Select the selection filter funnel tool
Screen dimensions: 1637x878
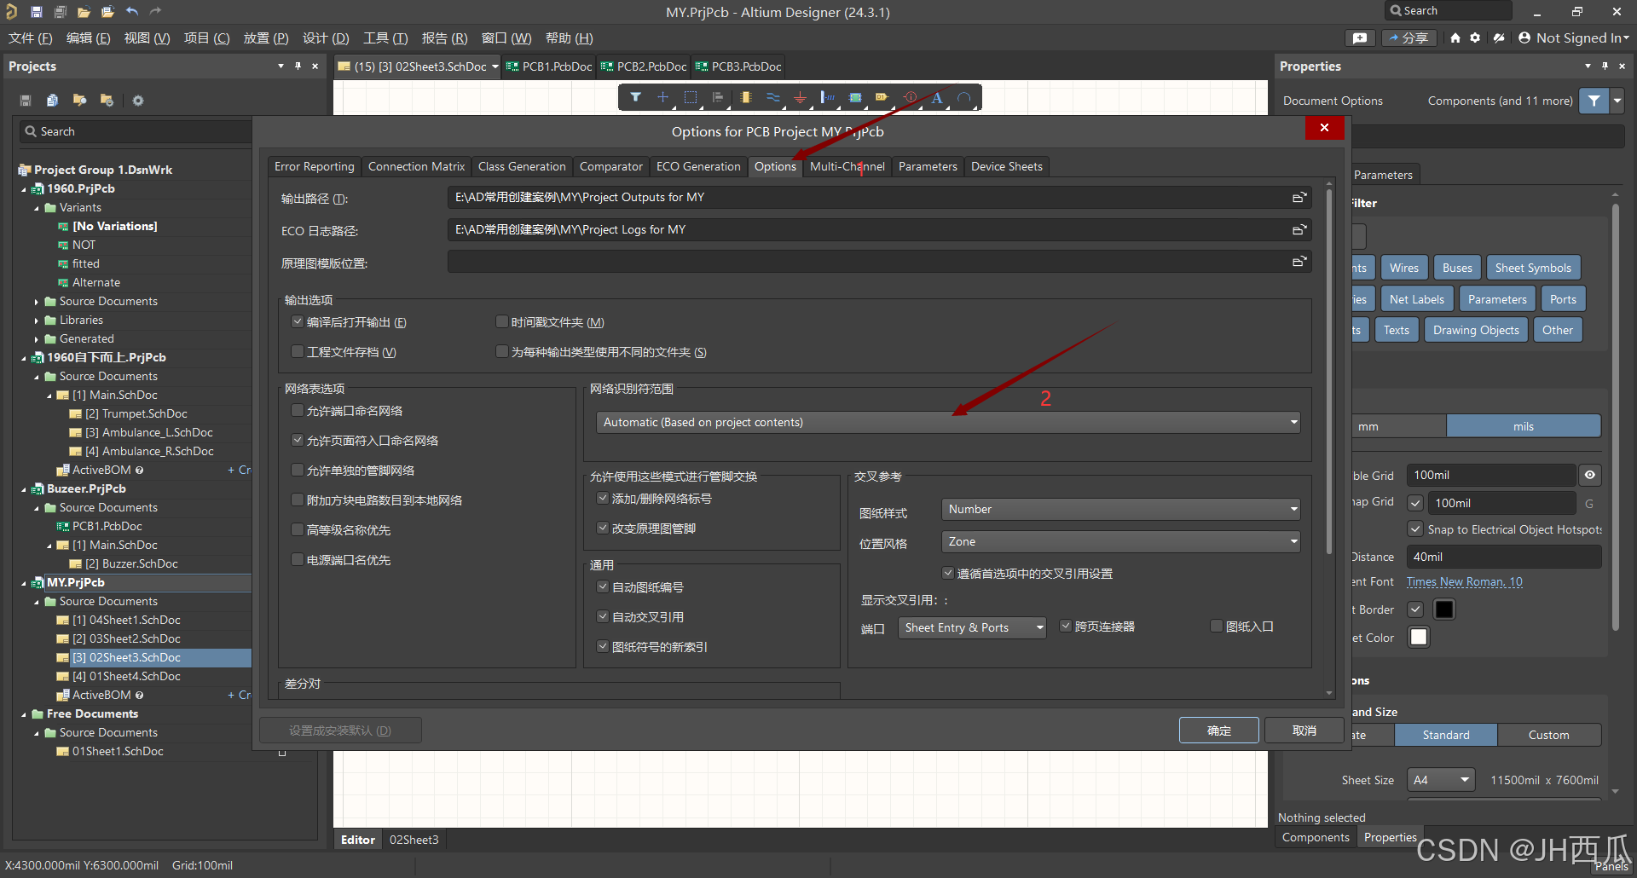[636, 97]
